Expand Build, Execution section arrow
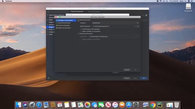 point(48,30)
